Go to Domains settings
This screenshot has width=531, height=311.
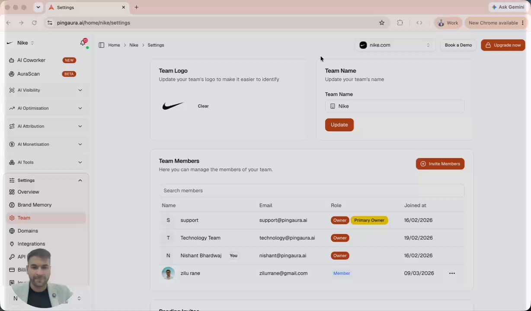point(28,231)
